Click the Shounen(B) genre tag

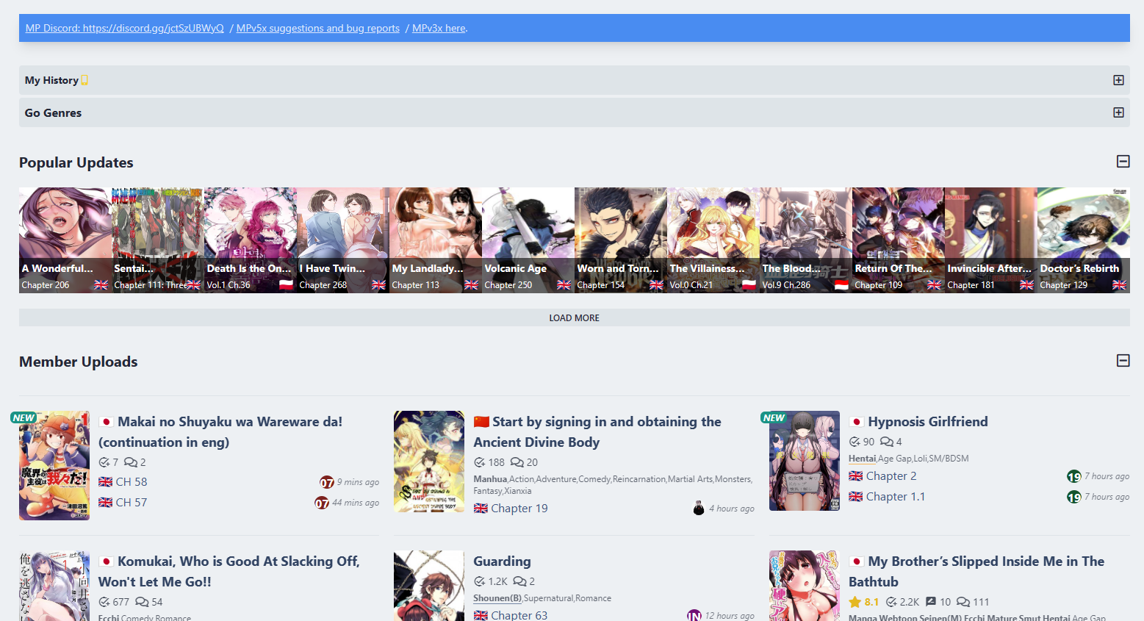497,598
